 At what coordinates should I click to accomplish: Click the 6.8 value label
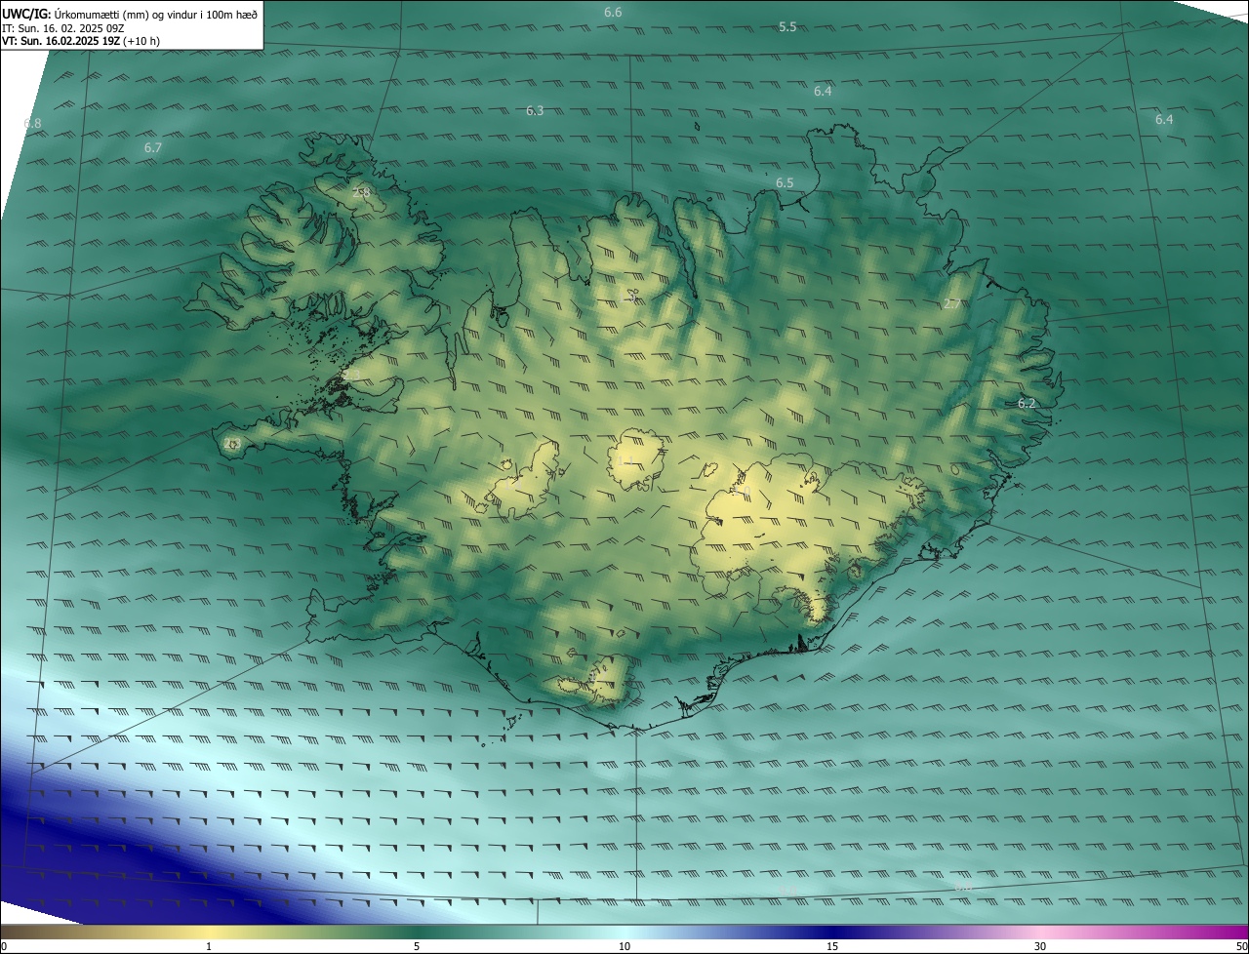pos(32,123)
